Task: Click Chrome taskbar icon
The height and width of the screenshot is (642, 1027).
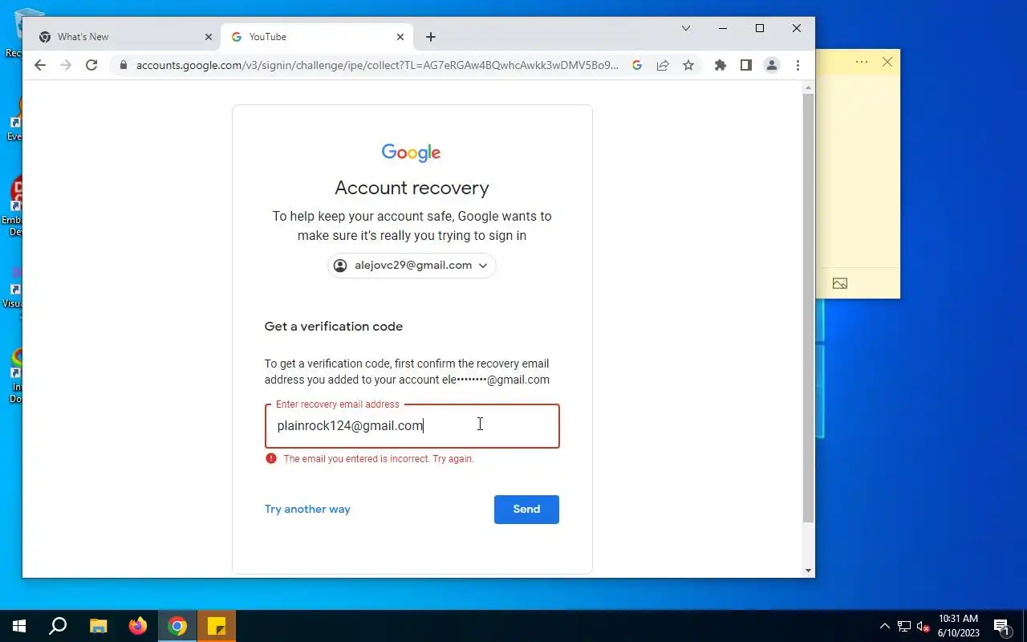Action: pyautogui.click(x=177, y=626)
